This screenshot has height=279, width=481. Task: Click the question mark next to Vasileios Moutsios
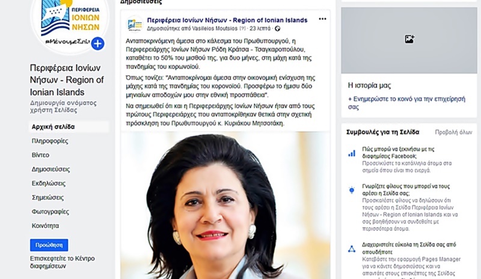(x=242, y=28)
